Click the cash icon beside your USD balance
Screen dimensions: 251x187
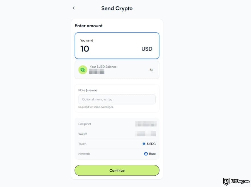point(83,69)
